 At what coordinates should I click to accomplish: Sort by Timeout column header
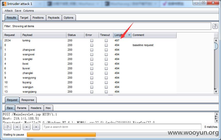click(106, 35)
